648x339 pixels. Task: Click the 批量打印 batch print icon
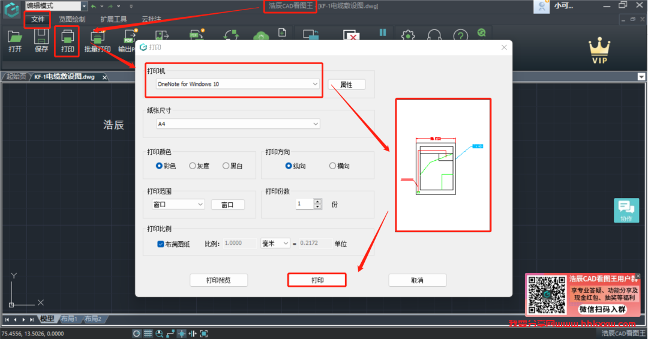[x=98, y=37]
